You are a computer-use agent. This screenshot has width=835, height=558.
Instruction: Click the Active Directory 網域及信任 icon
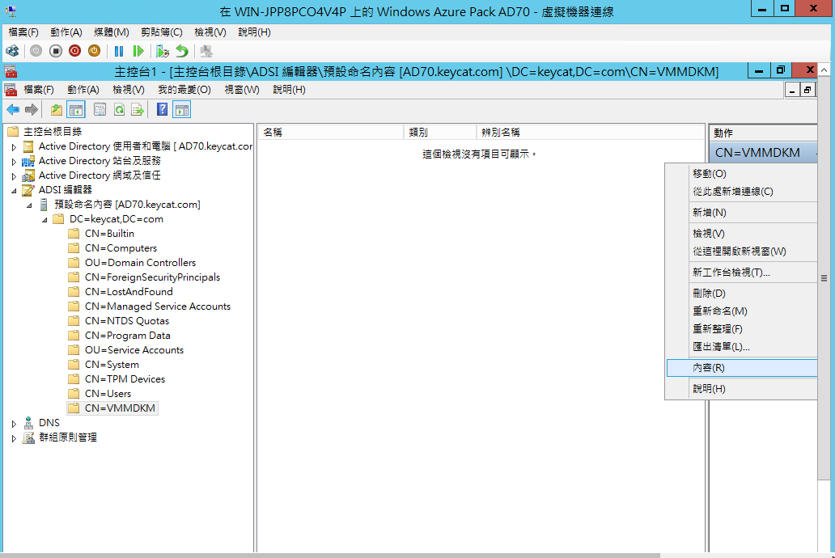[x=28, y=175]
